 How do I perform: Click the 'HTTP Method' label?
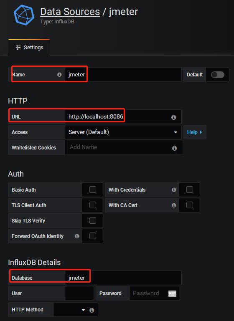point(28,310)
